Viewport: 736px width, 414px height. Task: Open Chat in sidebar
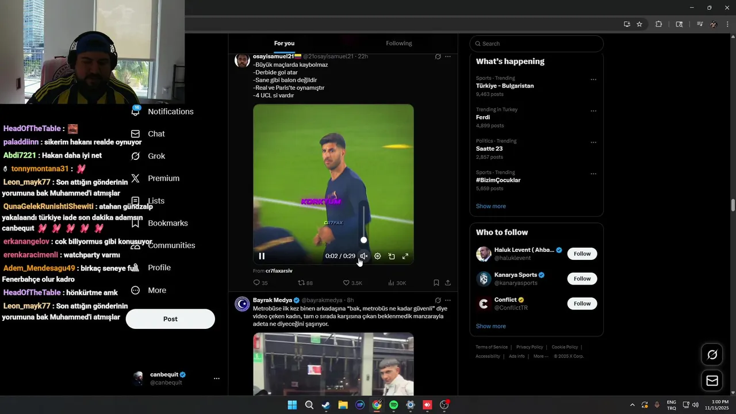(x=148, y=134)
